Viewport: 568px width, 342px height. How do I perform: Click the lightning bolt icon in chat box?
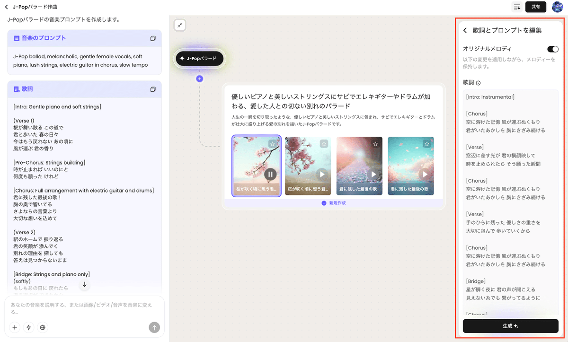[29, 327]
